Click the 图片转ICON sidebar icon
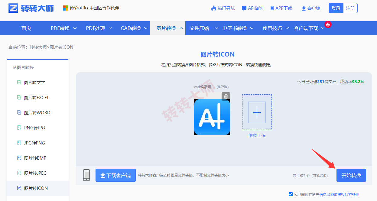The image size is (377, 201). click(19, 188)
